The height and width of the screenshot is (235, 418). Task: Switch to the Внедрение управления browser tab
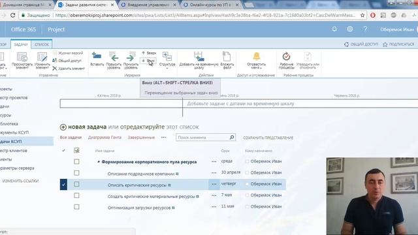[x=148, y=5]
